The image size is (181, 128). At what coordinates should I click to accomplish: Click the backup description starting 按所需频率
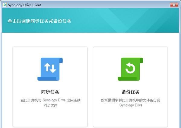click(131, 103)
